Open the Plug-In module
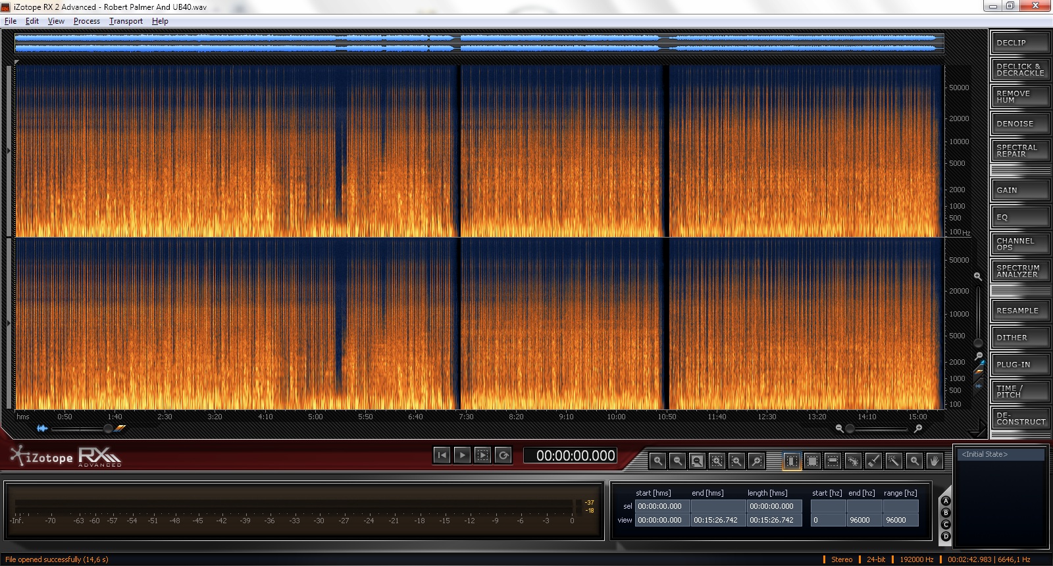The width and height of the screenshot is (1053, 566). click(x=1020, y=365)
